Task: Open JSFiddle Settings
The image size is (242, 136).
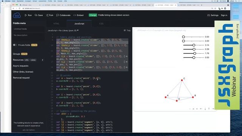Action: click(213, 15)
